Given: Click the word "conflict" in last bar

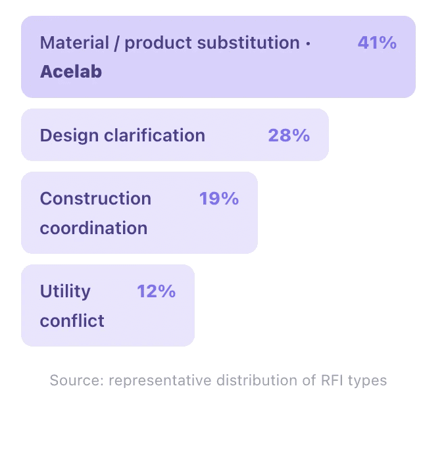Looking at the screenshot, I should tap(72, 321).
